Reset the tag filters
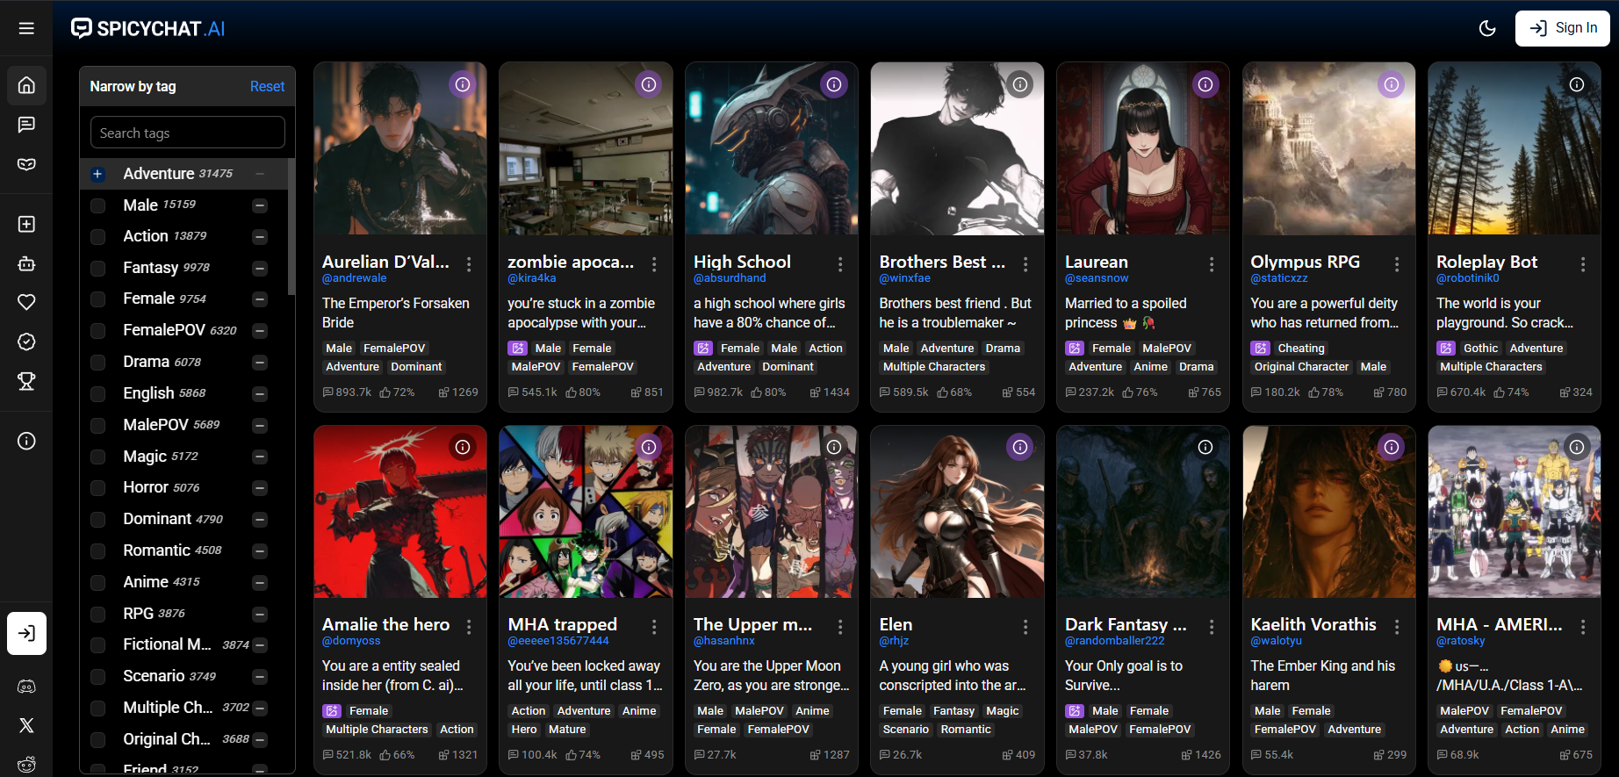 [x=267, y=86]
